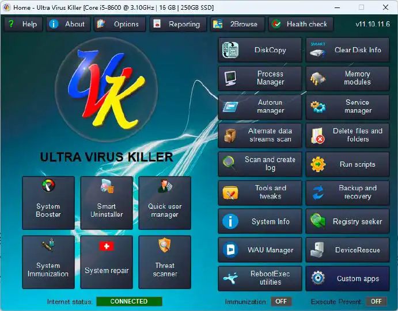The width and height of the screenshot is (398, 311).
Task: Open the Help menu label
Action: click(29, 24)
